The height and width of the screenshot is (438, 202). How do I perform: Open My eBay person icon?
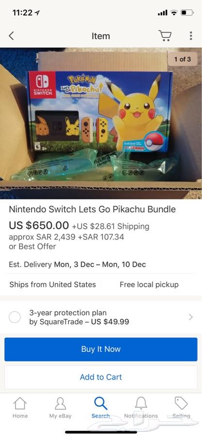pos(60,403)
